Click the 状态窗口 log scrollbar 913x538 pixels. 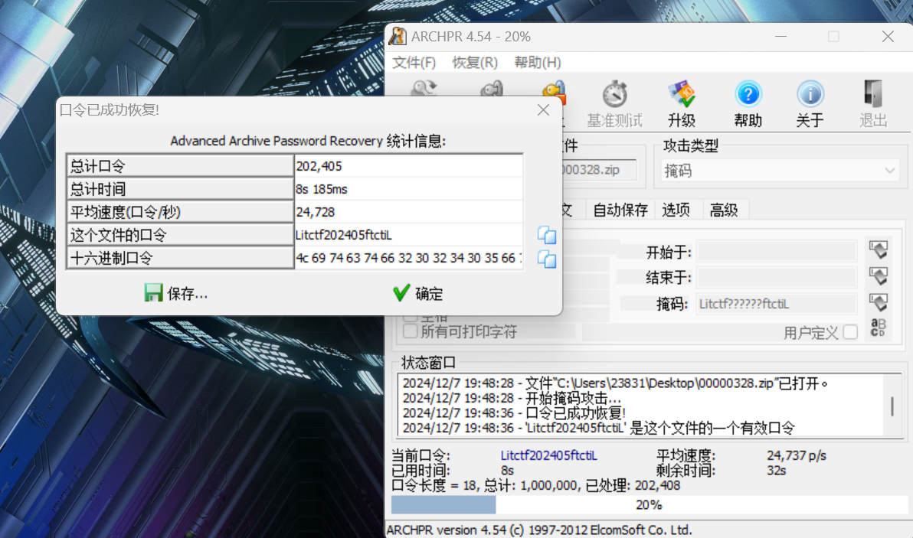pos(892,406)
